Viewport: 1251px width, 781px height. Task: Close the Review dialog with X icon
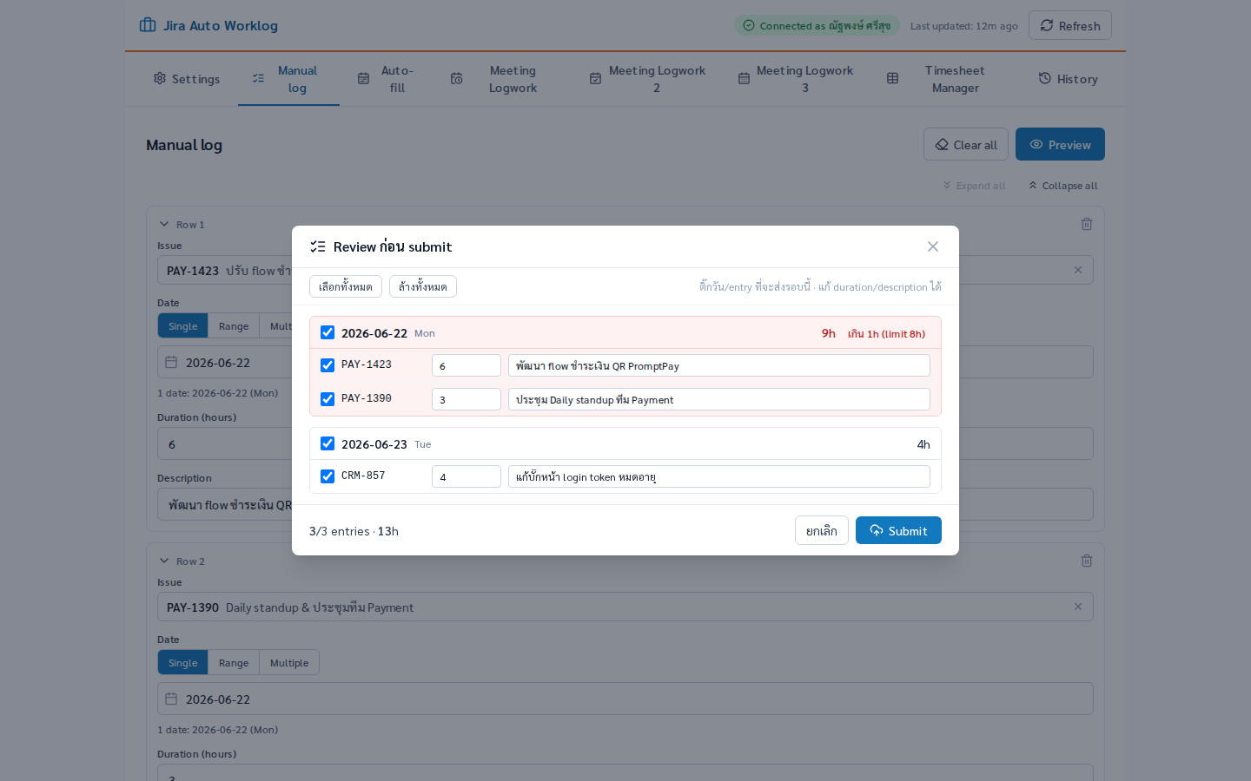933,246
